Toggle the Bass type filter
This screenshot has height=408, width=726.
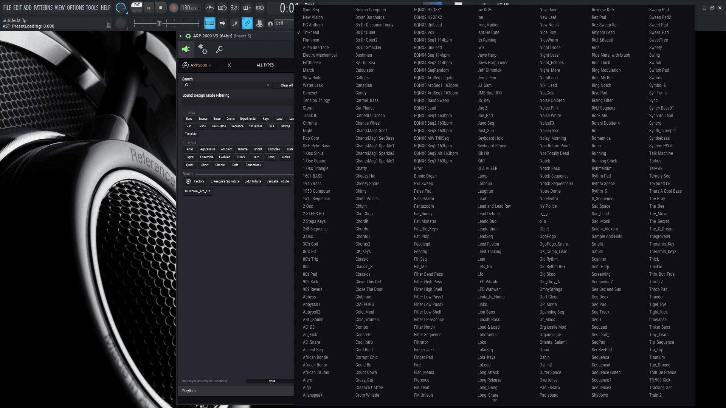click(189, 119)
